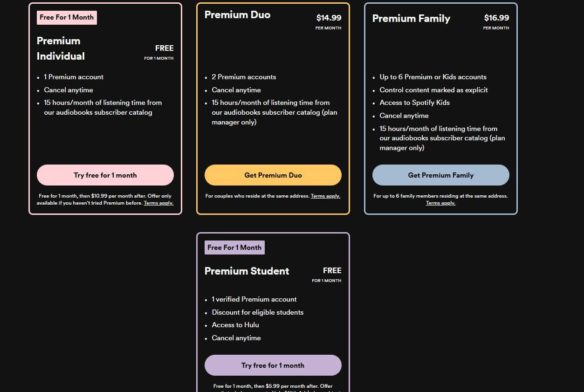
Task: Click Access to Hulu bullet on Student plan
Action: [x=235, y=325]
